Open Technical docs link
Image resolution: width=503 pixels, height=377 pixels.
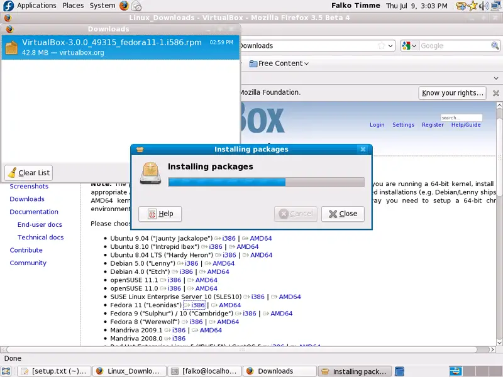pos(40,238)
